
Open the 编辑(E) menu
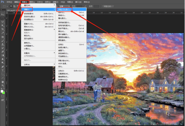click(x=17, y=2)
